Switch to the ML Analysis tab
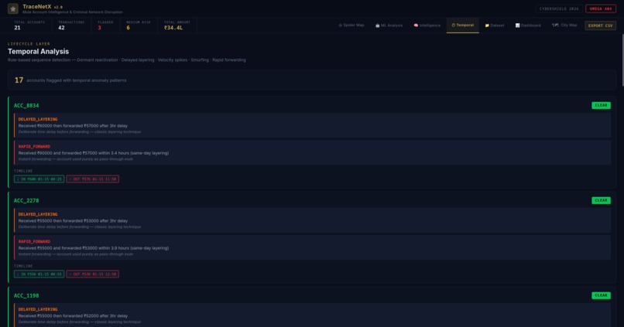Viewport: 624px width, 327px height. coord(389,26)
